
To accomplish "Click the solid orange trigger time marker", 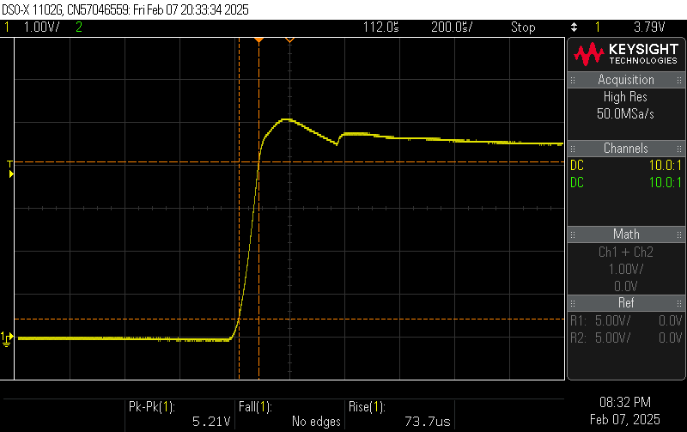I will point(259,40).
